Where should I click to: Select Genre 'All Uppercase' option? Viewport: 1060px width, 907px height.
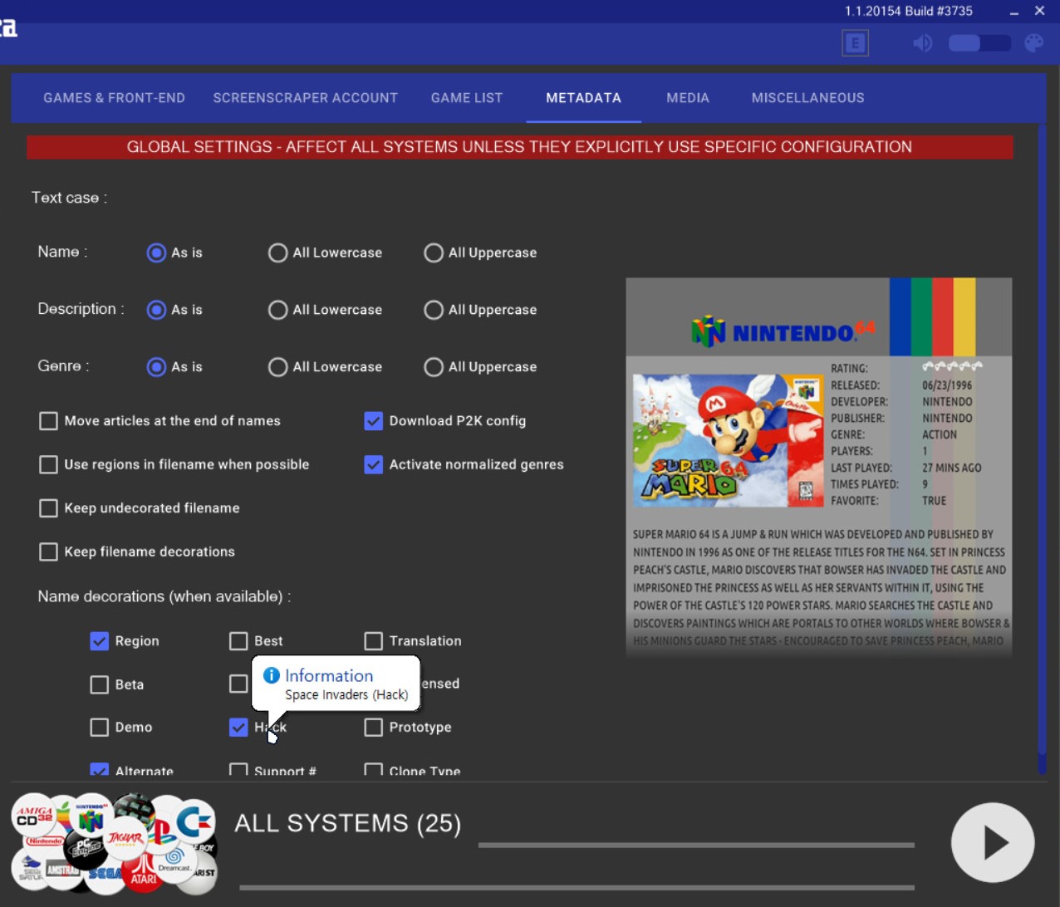pyautogui.click(x=434, y=367)
